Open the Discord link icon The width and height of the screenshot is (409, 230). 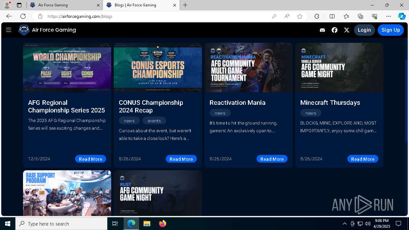pos(322,30)
